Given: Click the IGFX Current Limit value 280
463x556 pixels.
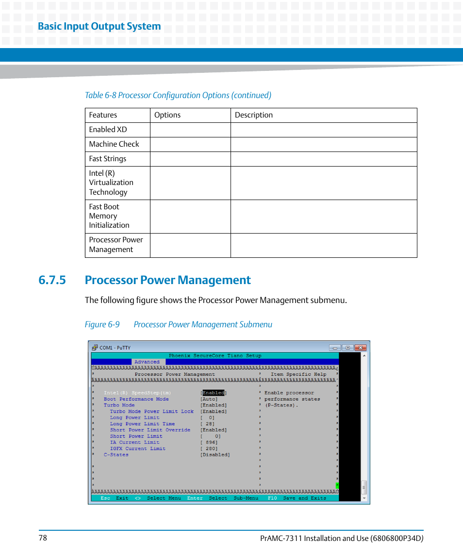Looking at the screenshot, I should coord(209,449).
